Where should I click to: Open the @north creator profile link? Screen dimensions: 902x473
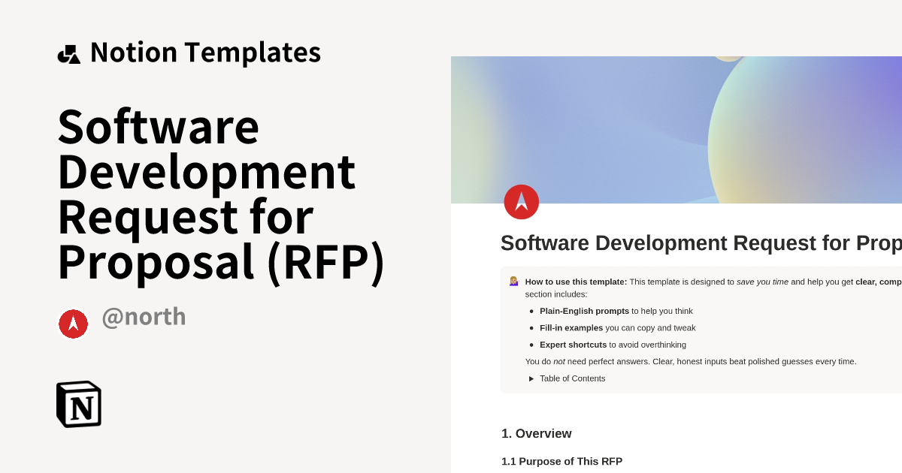144,317
